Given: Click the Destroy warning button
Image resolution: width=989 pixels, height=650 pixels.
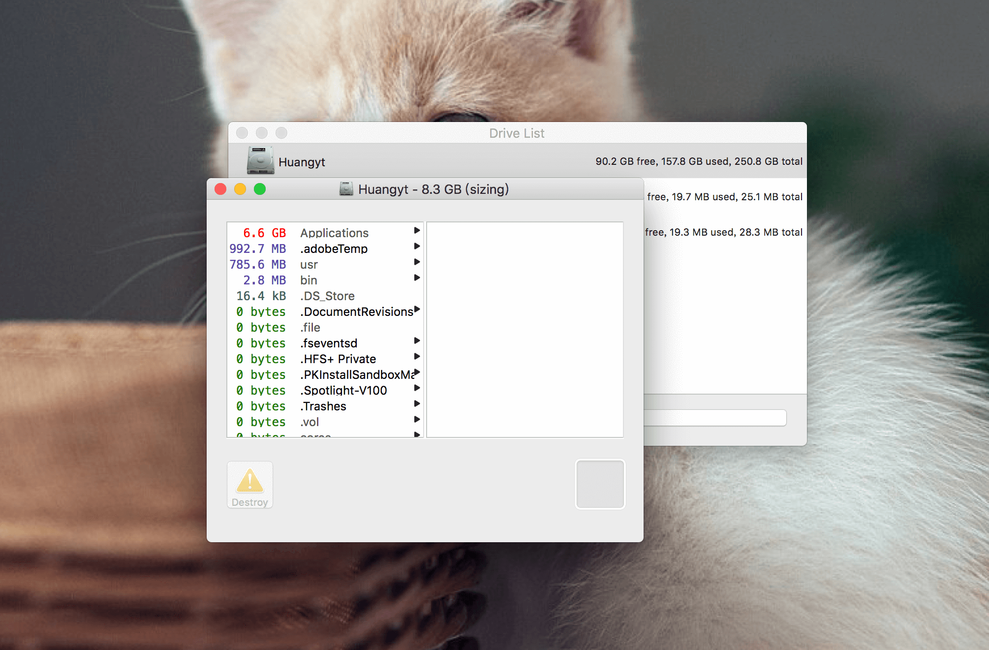Looking at the screenshot, I should pos(250,485).
